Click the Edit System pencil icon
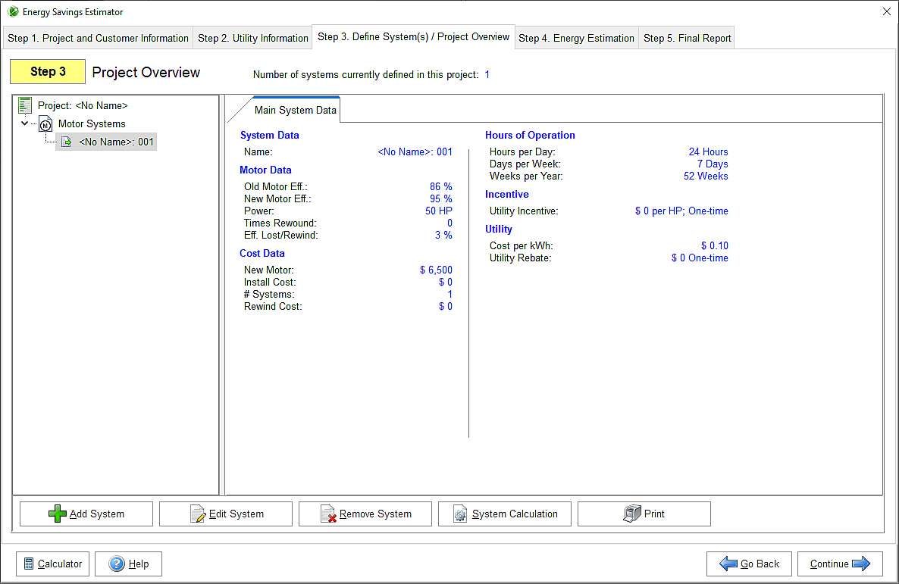This screenshot has height=584, width=899. click(198, 514)
